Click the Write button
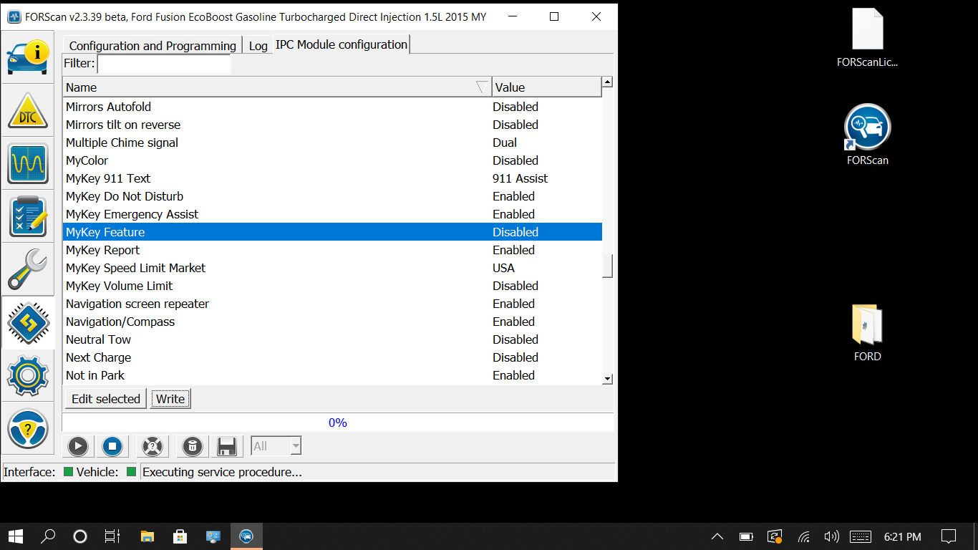 (x=170, y=399)
